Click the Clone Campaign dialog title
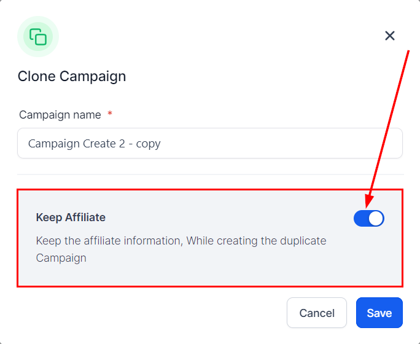Image resolution: width=420 pixels, height=344 pixels. pos(72,77)
